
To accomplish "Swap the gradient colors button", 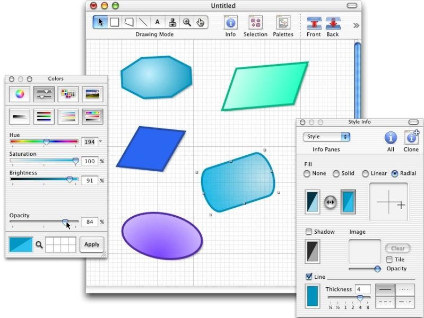I will coord(331,202).
